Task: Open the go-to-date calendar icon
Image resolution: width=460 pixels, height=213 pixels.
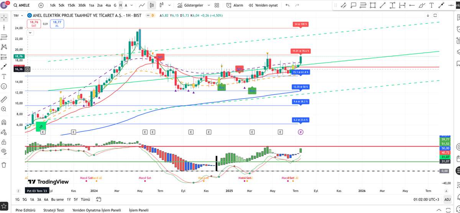Action: (99, 199)
